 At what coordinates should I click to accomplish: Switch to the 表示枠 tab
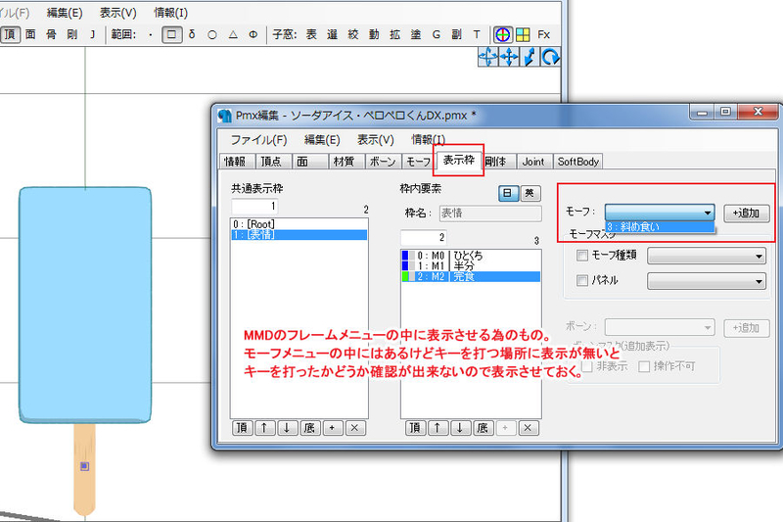[x=458, y=160]
